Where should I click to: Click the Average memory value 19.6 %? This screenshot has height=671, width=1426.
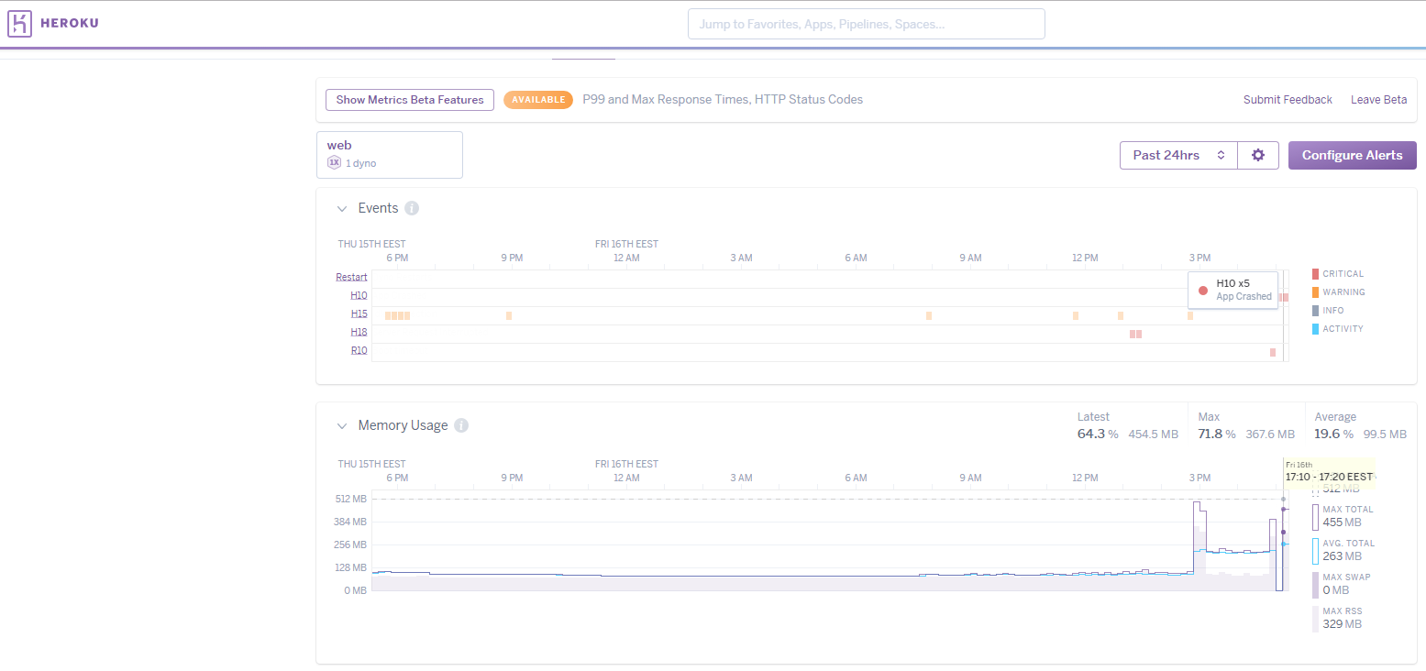click(1334, 434)
